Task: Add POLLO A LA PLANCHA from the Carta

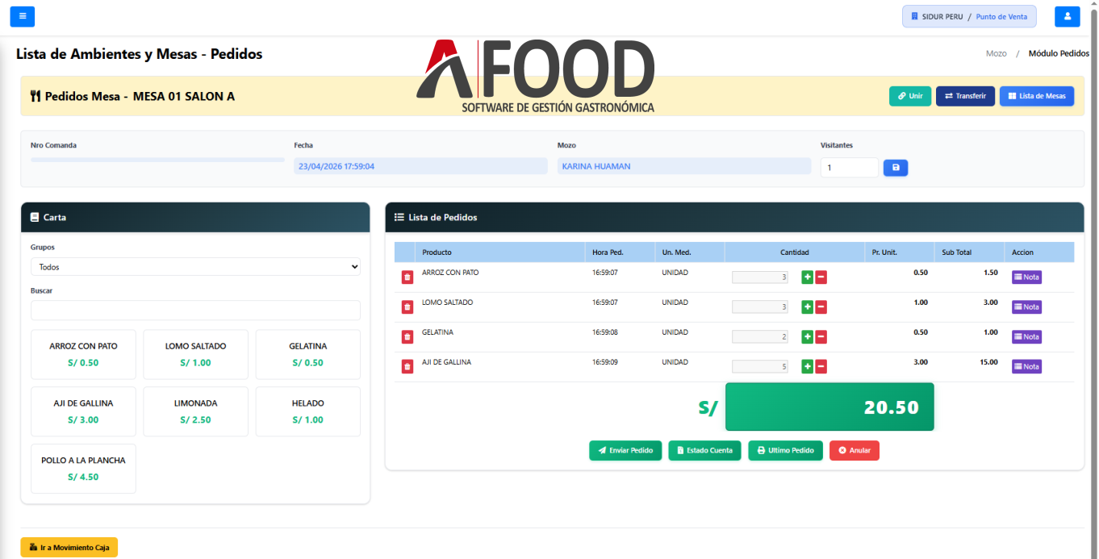Action: click(83, 469)
